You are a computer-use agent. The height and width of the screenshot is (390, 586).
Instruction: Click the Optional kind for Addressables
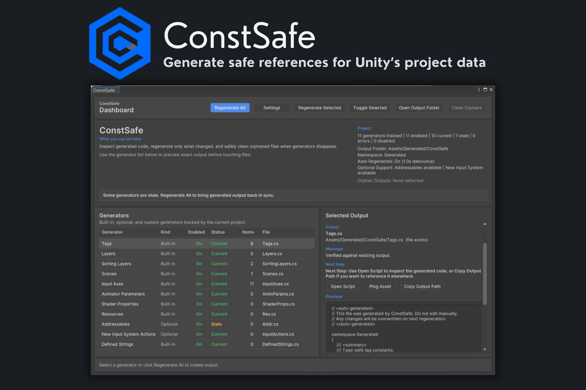point(169,324)
